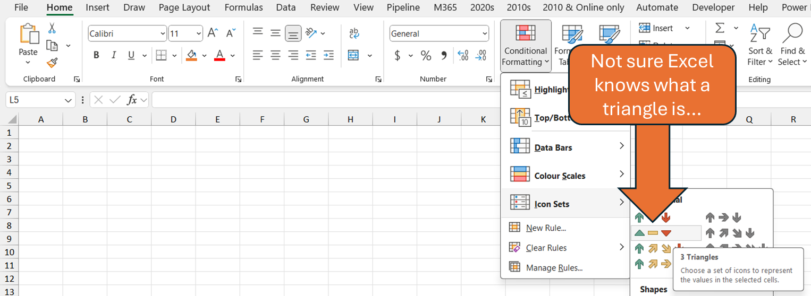Click the Wrap Text icon
This screenshot has height=296, width=811.
(354, 33)
